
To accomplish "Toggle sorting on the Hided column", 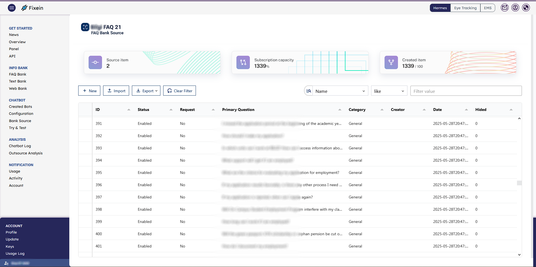I will point(511,110).
